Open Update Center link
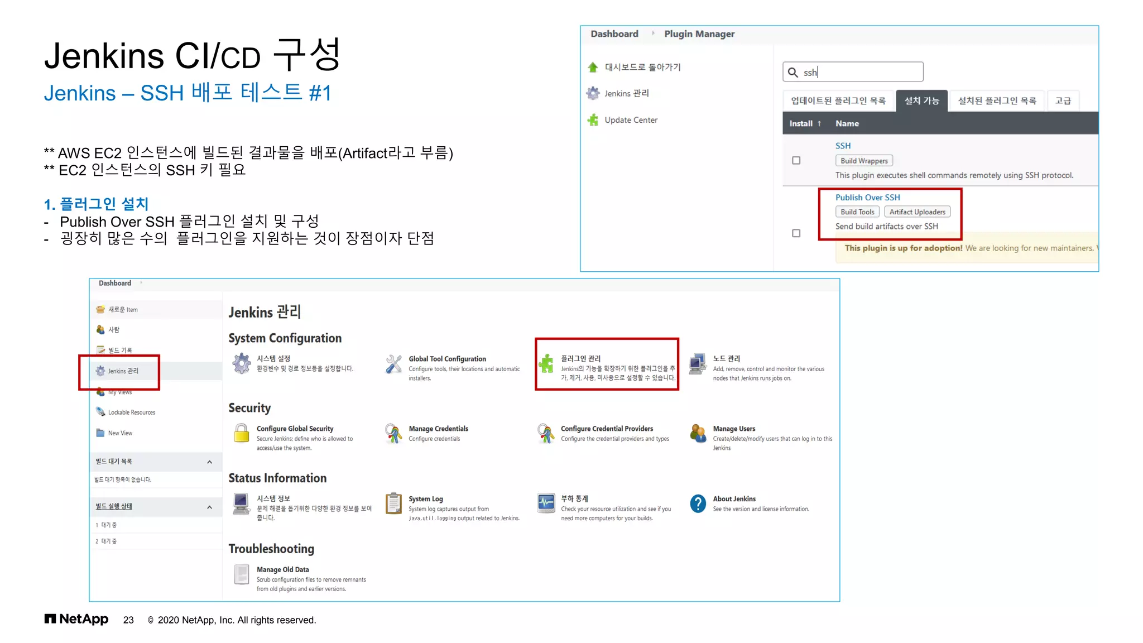The height and width of the screenshot is (643, 1143). (x=631, y=120)
